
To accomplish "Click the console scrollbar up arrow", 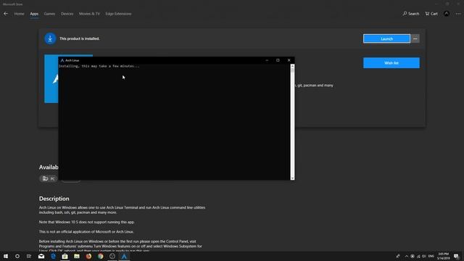I will click(x=292, y=66).
